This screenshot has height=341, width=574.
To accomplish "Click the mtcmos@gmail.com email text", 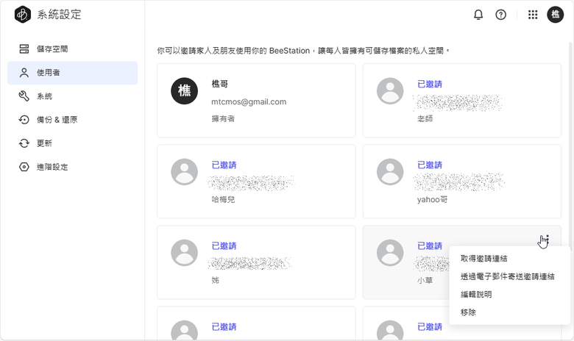I will [249, 102].
